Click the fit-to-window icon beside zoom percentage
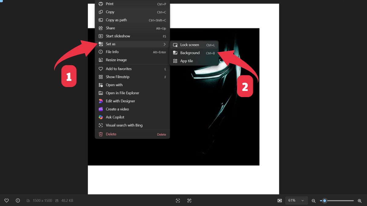This screenshot has height=206, width=367. 280,201
